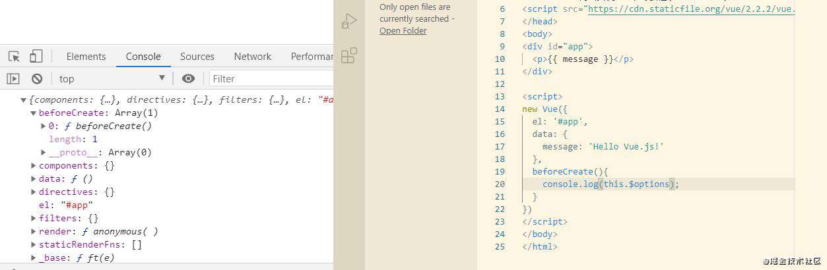Click the {{ message }} paragraph line

point(583,59)
